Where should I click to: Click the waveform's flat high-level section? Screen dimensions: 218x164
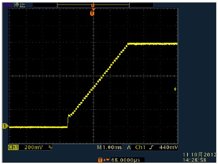(153, 44)
